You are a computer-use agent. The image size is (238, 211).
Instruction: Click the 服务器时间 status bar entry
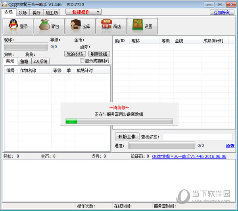(165, 206)
